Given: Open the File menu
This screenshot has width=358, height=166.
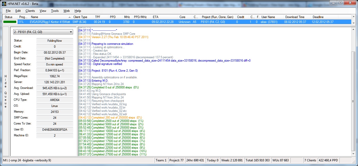Looking at the screenshot, I should tap(8, 11).
